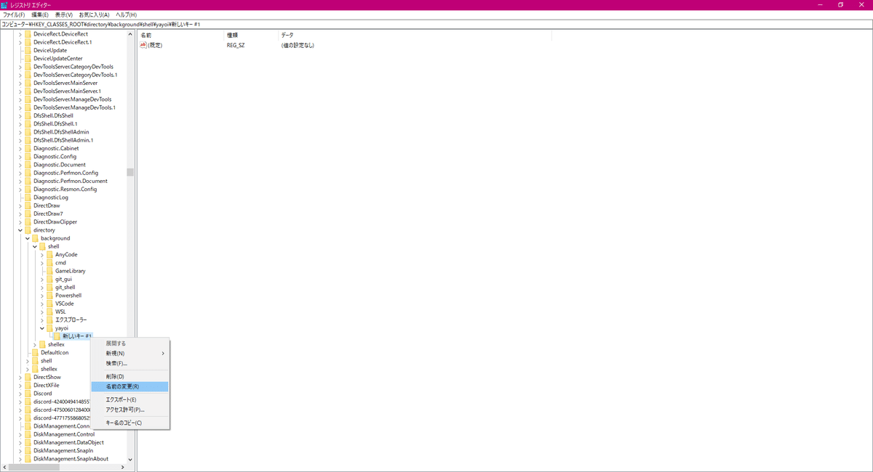Image resolution: width=873 pixels, height=472 pixels.
Task: Click the registry path address bar
Action: coord(436,24)
